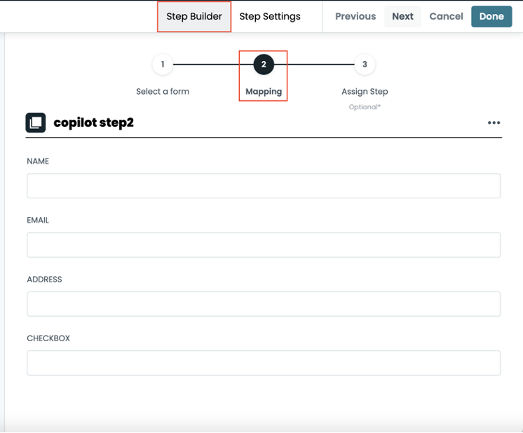Click the copilot step2 title text
523x433 pixels.
tap(93, 123)
